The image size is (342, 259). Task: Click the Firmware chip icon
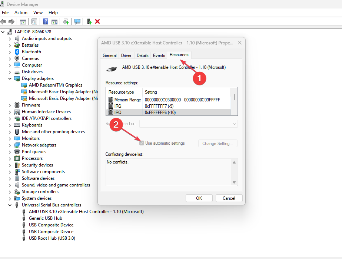pos(17,105)
